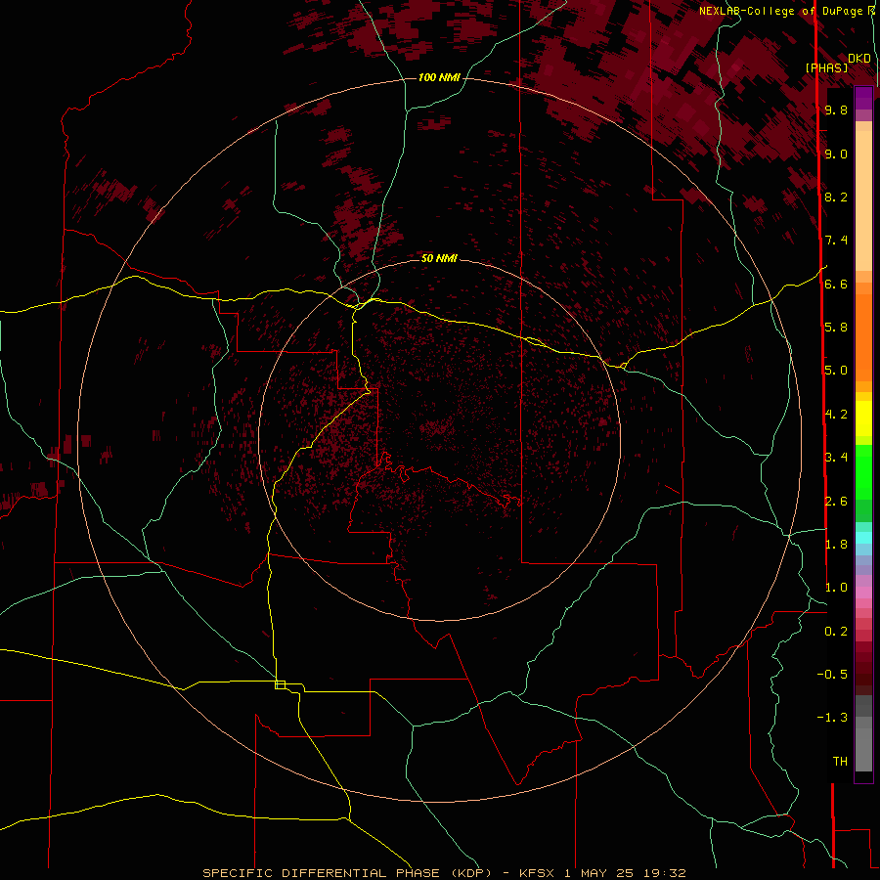
Task: Click the 1.8 value on color scale
Action: (x=836, y=545)
